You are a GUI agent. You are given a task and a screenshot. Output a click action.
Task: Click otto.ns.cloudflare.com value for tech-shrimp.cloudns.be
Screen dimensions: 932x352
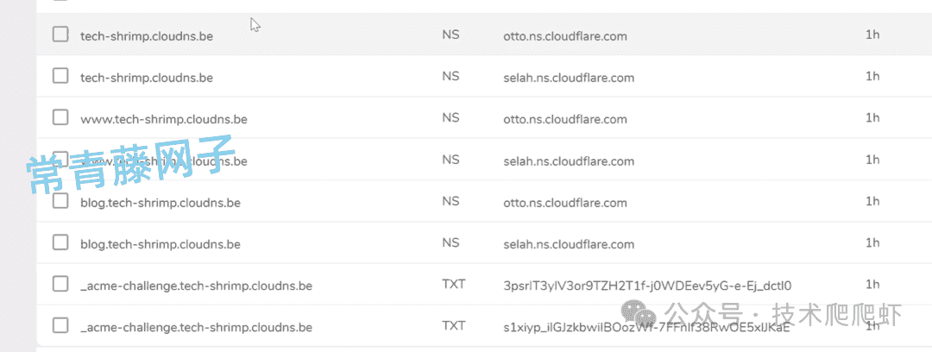[564, 36]
